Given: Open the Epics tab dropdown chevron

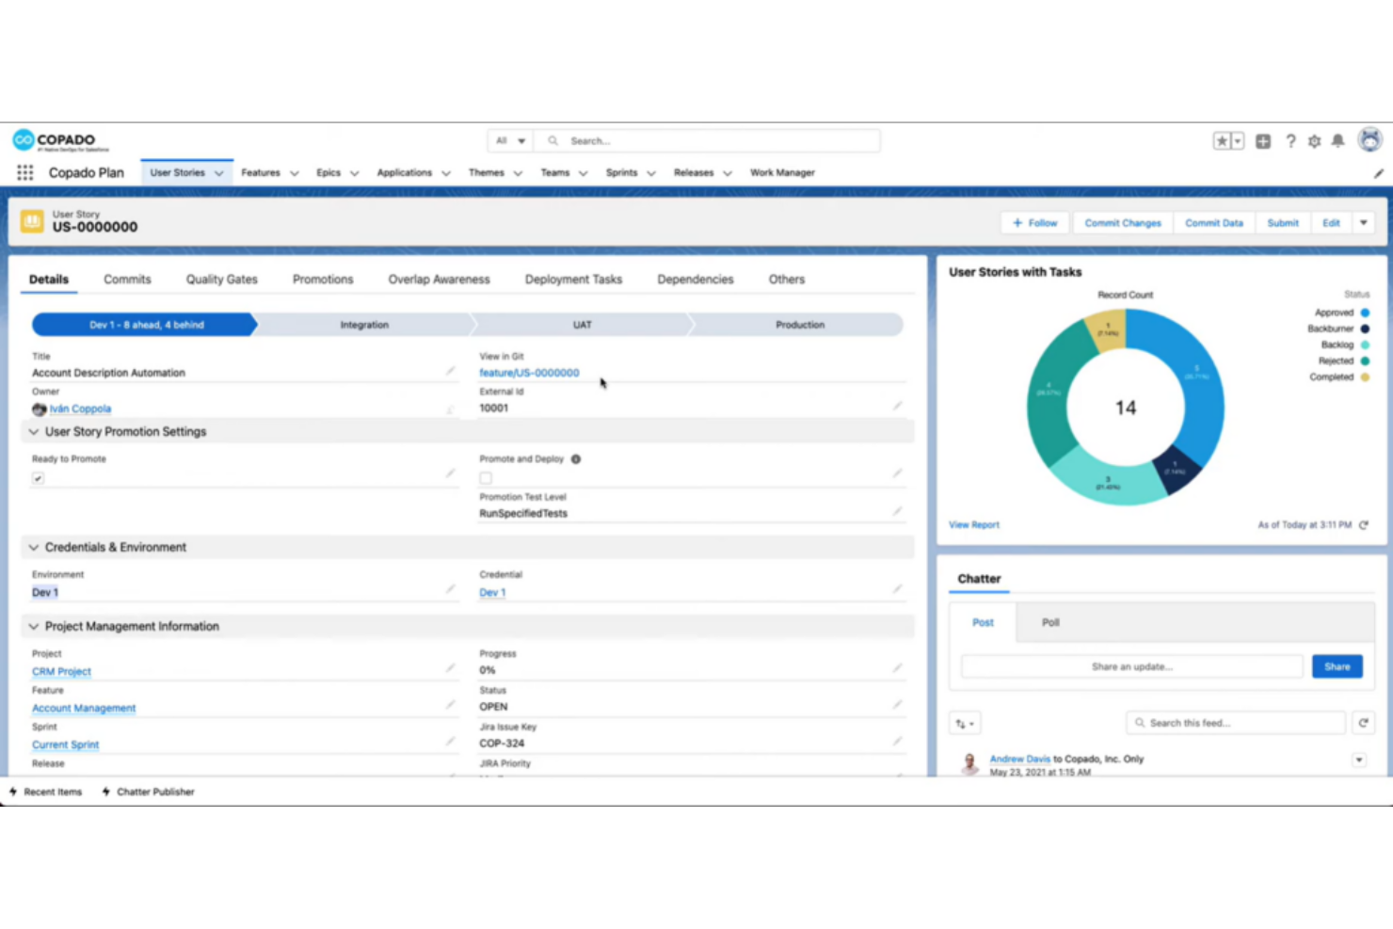Looking at the screenshot, I should point(355,173).
